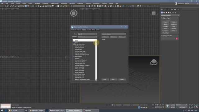Create a Sphere primitive button

point(165,24)
